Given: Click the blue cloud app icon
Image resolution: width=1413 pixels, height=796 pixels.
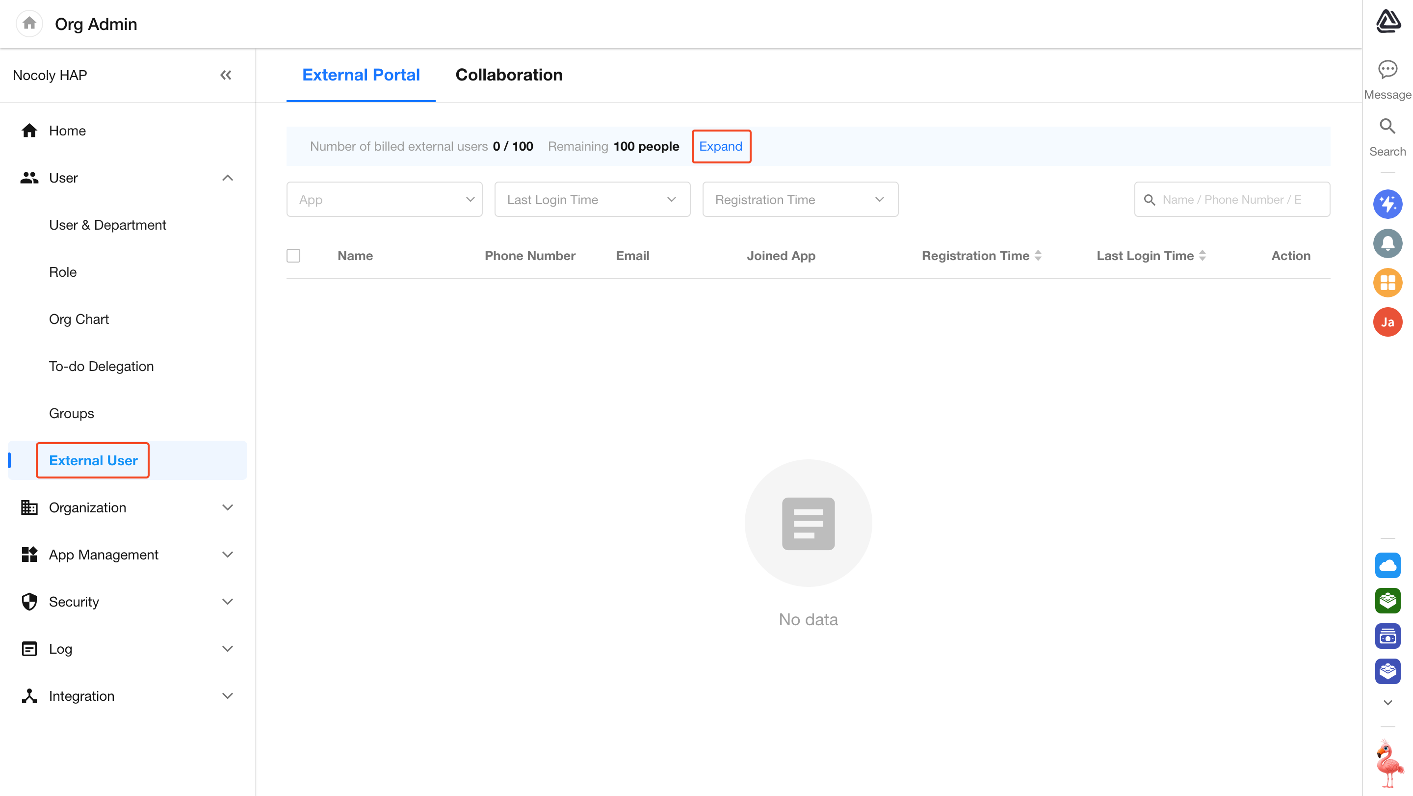Looking at the screenshot, I should click(x=1387, y=565).
